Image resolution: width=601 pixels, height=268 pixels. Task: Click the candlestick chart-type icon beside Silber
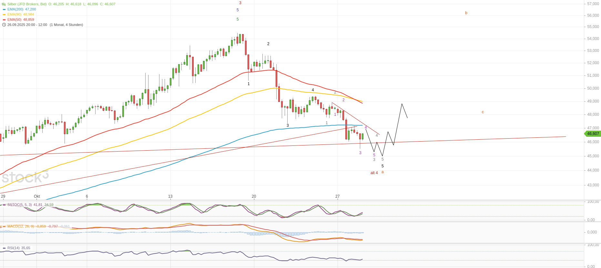coord(4,4)
